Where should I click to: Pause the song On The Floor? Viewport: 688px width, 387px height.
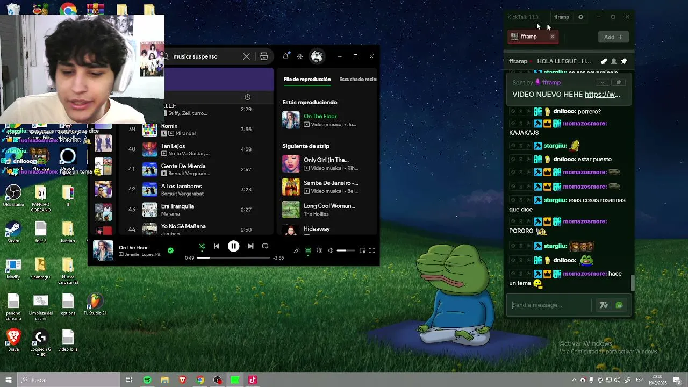(x=233, y=246)
